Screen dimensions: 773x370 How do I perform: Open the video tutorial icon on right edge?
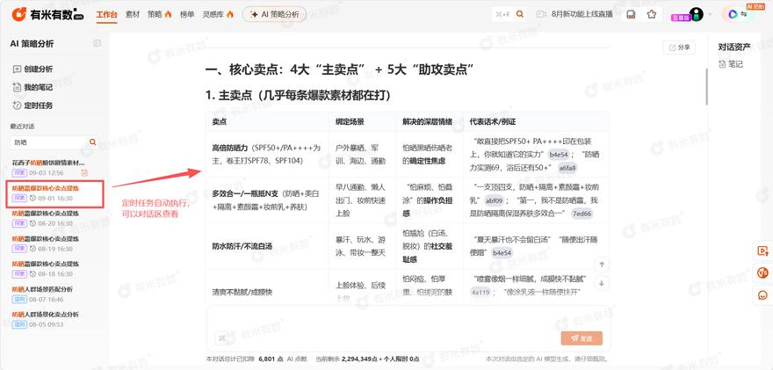[x=762, y=250]
